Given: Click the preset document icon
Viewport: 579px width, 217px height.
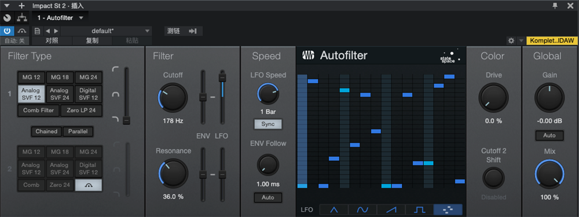Looking at the screenshot, I should point(37,31).
